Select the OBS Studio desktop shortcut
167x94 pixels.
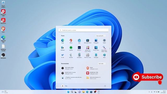3,56
